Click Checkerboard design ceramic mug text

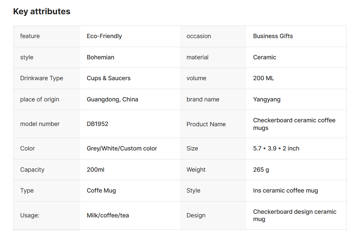pyautogui.click(x=295, y=215)
